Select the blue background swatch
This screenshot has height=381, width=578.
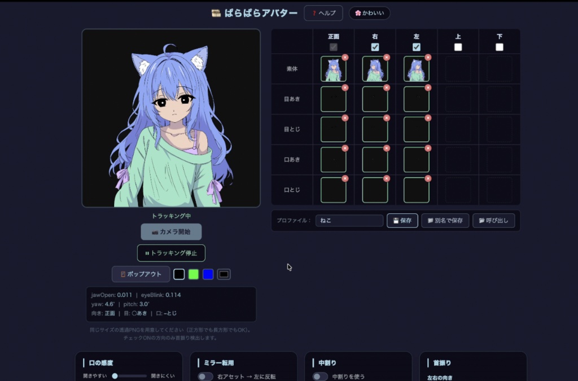click(x=208, y=274)
